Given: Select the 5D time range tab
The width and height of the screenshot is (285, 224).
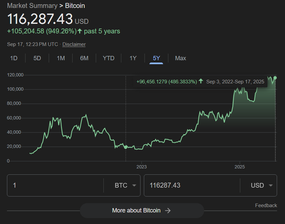Looking at the screenshot, I should (x=37, y=58).
